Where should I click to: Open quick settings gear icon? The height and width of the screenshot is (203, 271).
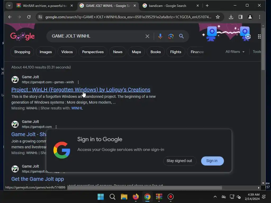[x=248, y=36]
